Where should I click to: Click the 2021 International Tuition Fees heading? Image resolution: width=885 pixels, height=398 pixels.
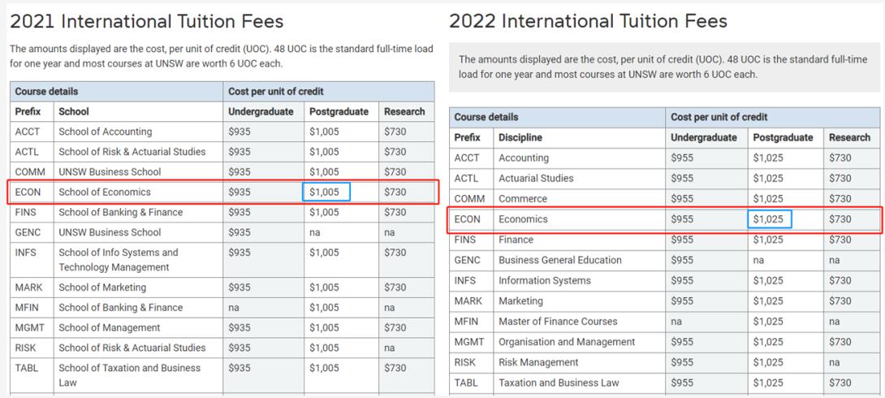point(147,20)
